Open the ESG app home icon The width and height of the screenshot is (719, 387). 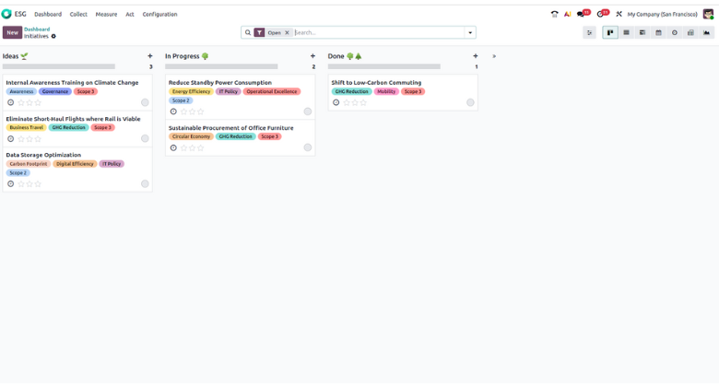pos(7,14)
